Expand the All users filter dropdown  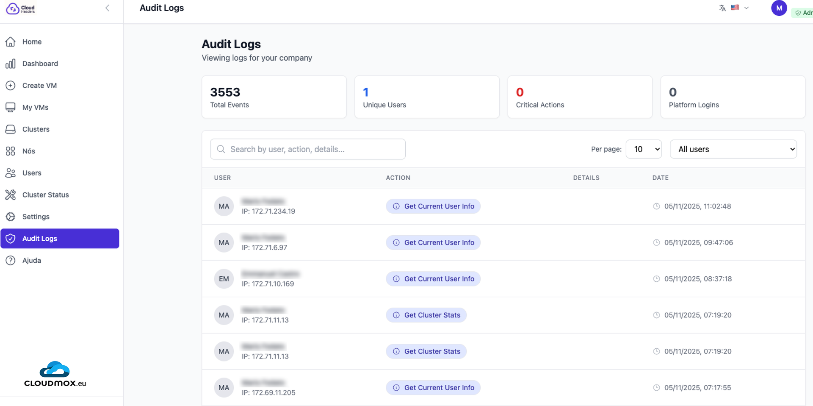point(733,149)
